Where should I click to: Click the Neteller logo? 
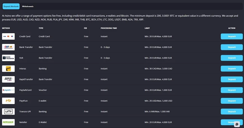8,122
